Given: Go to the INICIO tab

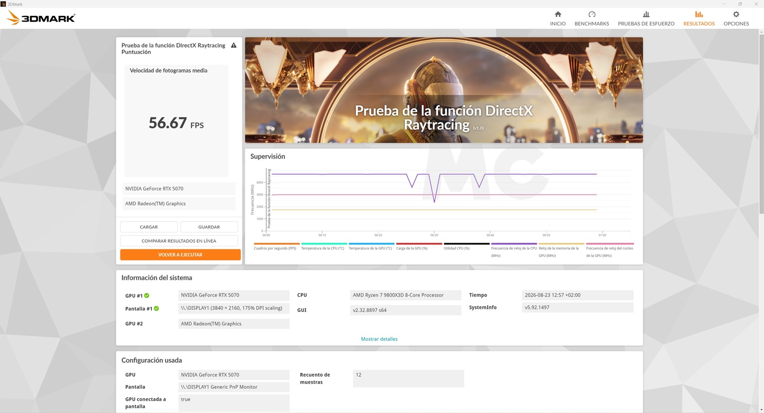Looking at the screenshot, I should coord(558,19).
